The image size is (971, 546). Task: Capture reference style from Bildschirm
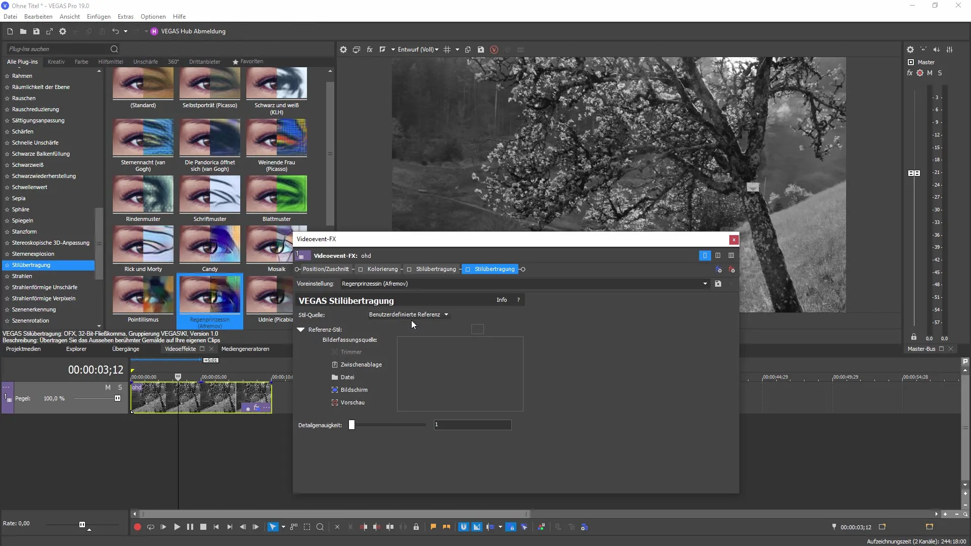[349, 390]
